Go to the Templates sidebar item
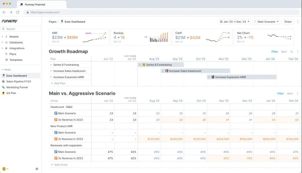This screenshot has width=302, height=173. point(16,60)
